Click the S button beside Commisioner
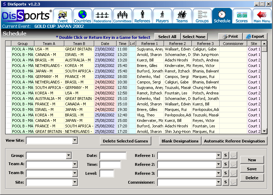Screen dimensions: 273x195 pos(226,182)
